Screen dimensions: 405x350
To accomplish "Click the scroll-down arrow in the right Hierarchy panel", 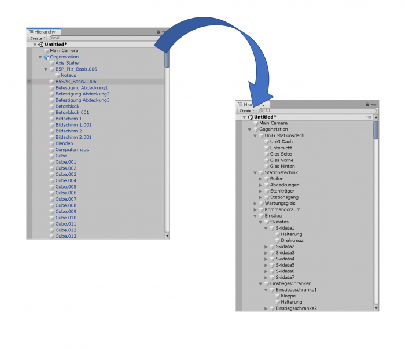I will [376, 308].
